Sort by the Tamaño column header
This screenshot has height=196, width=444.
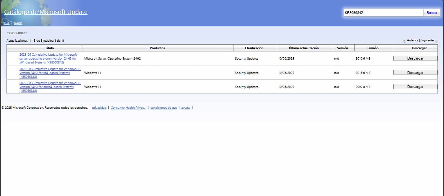coord(374,48)
